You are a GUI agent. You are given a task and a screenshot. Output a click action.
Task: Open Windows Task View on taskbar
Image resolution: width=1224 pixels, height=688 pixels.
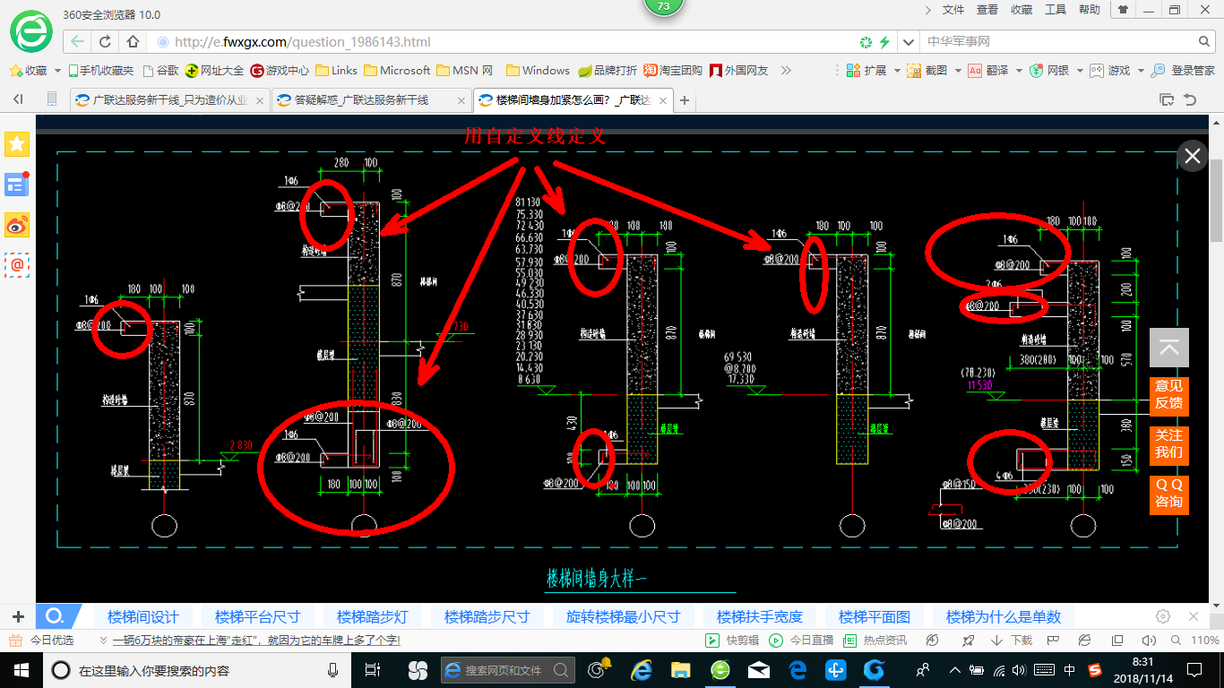(x=374, y=669)
